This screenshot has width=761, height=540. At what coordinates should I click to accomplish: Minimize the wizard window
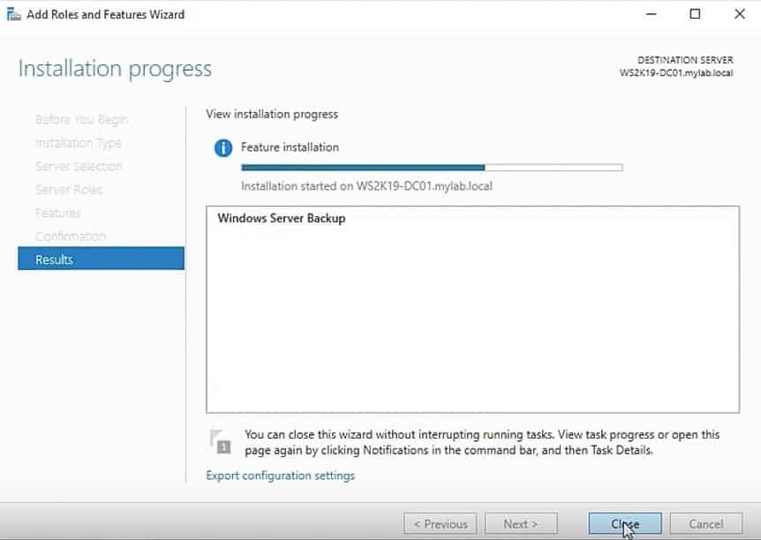click(x=652, y=14)
